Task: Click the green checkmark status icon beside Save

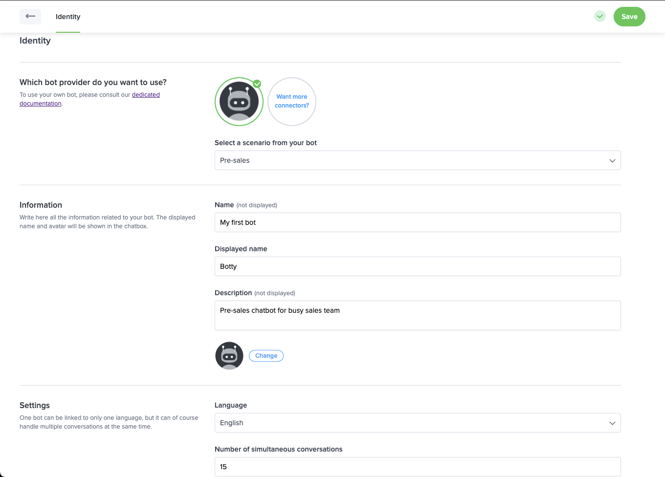Action: pos(600,17)
